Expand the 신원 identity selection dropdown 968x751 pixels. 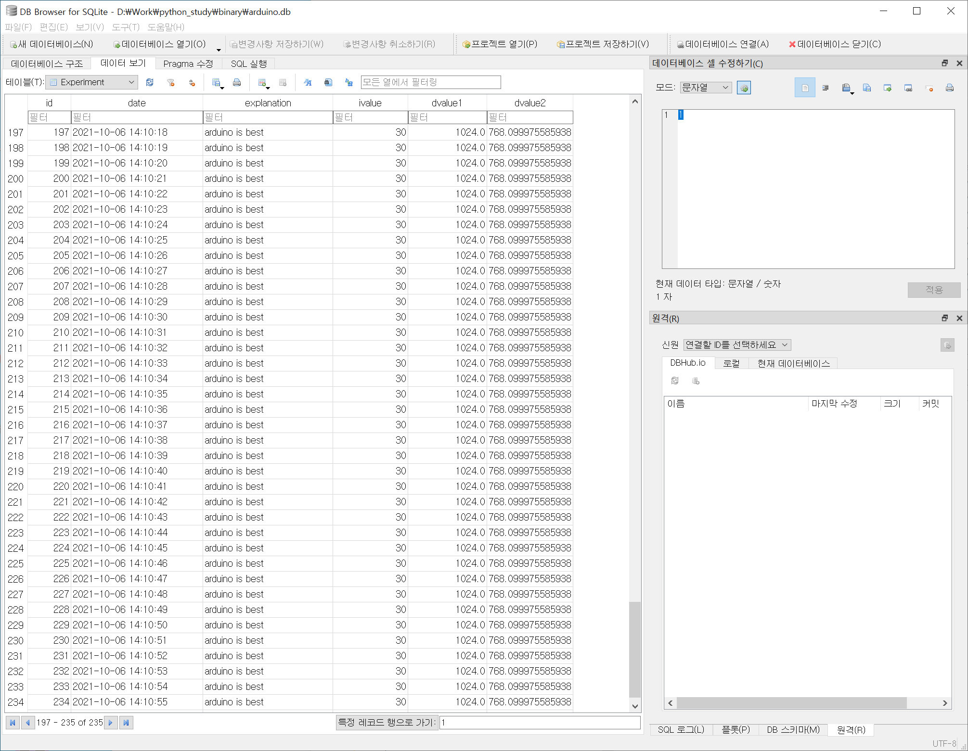[736, 345]
